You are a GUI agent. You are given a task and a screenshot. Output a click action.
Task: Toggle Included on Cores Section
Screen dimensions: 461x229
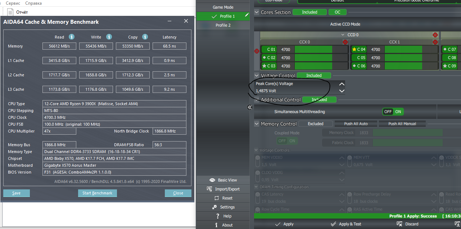coord(309,12)
